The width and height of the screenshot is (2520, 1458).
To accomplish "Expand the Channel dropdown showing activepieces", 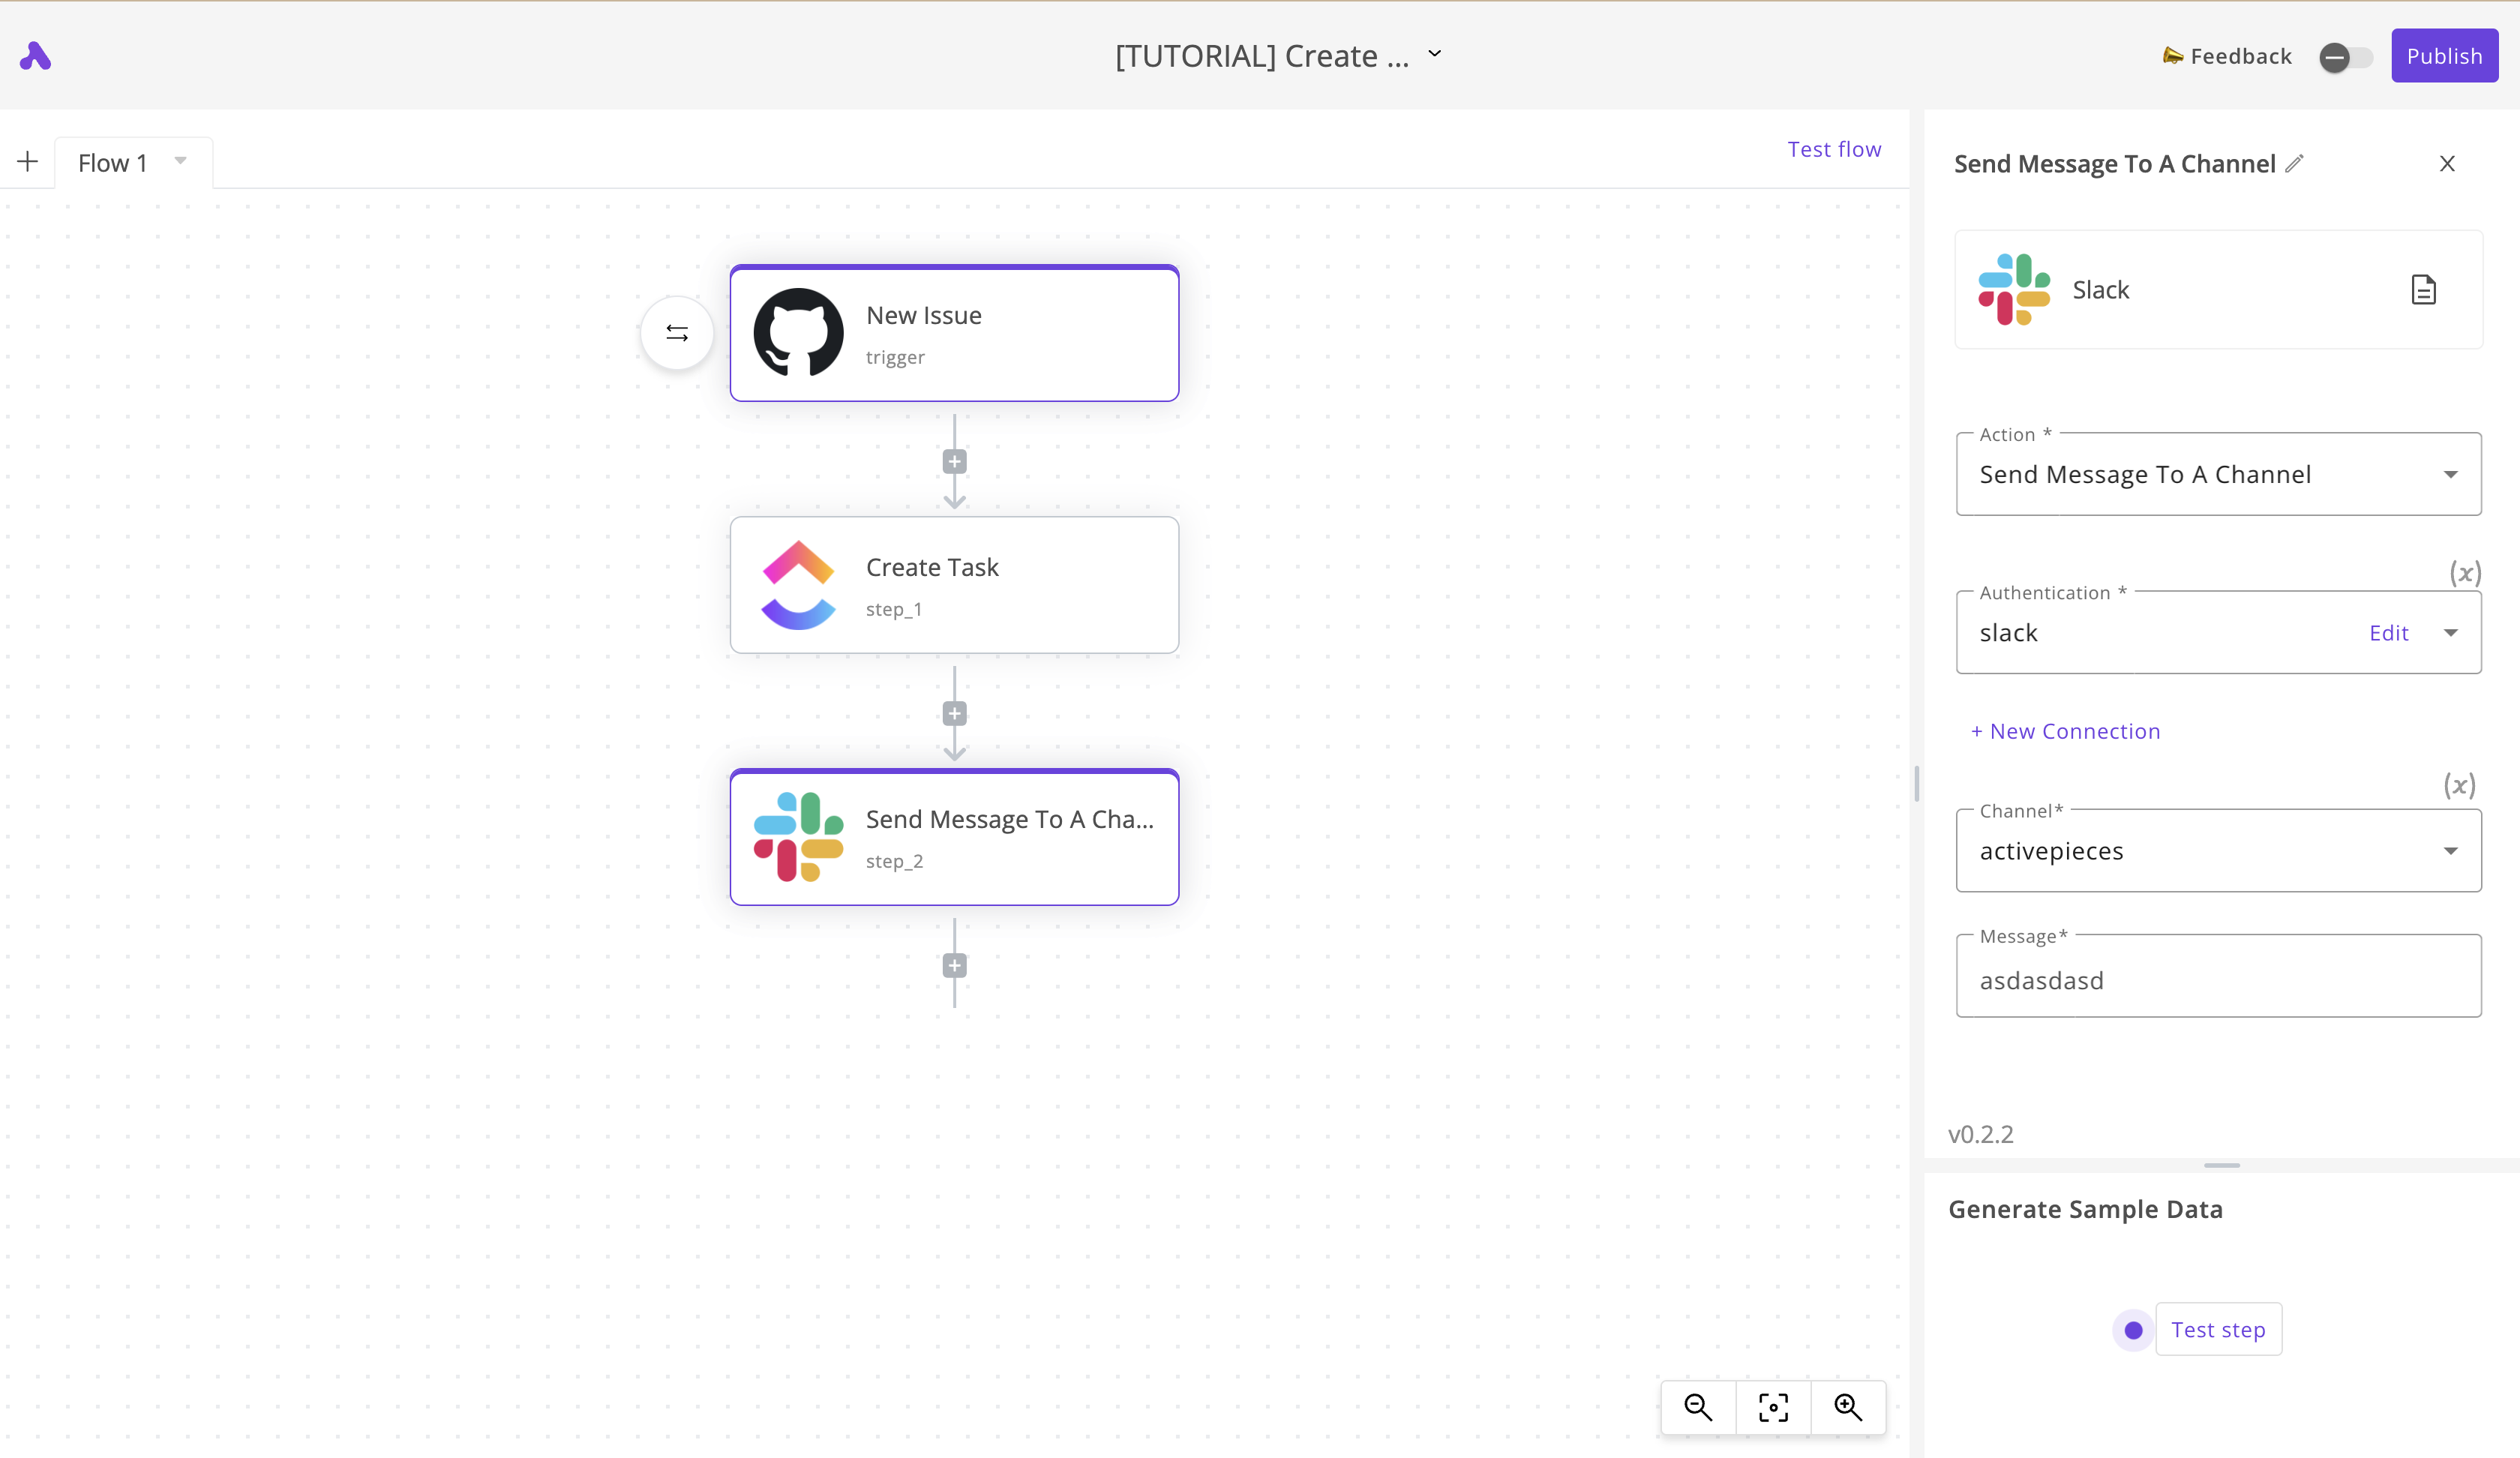I will [2217, 850].
